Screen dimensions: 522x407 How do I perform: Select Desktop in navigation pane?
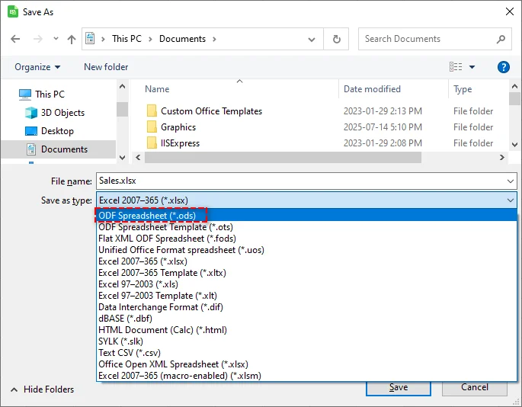tap(57, 131)
